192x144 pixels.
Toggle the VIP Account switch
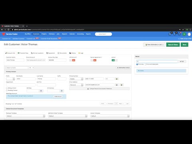tap(72, 60)
